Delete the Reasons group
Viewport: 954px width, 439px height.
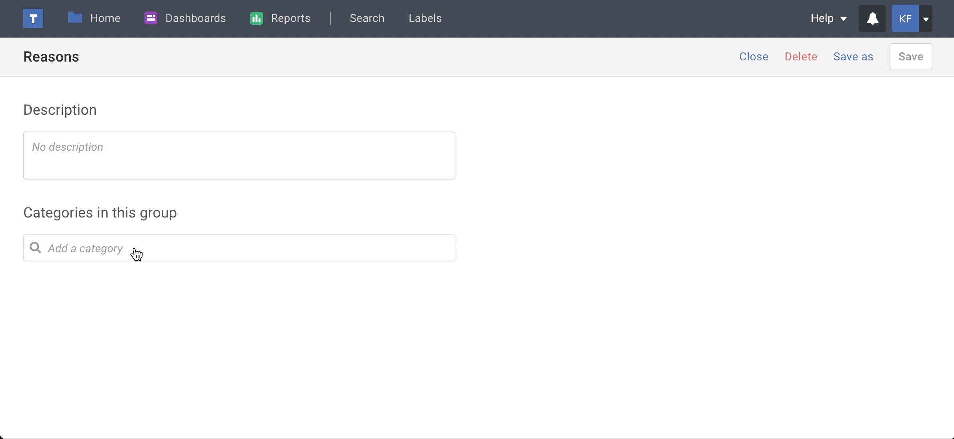tap(801, 57)
